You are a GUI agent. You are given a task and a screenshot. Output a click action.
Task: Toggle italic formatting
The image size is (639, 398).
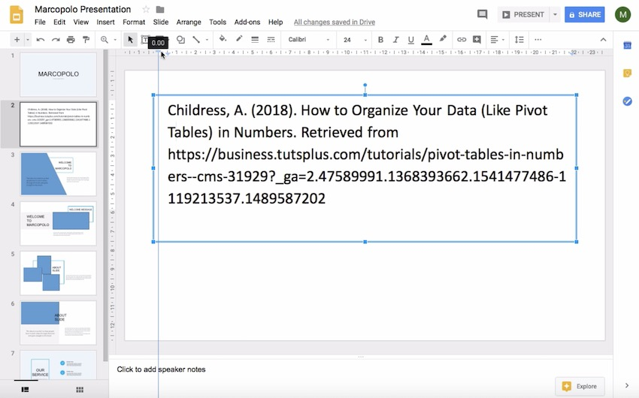(x=395, y=40)
